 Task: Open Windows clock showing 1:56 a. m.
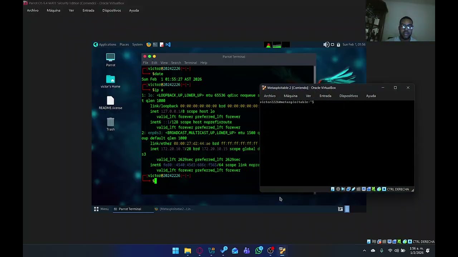coord(416,251)
